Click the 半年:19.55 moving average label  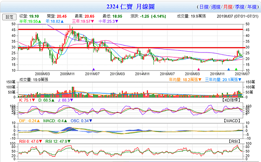tap(30, 21)
